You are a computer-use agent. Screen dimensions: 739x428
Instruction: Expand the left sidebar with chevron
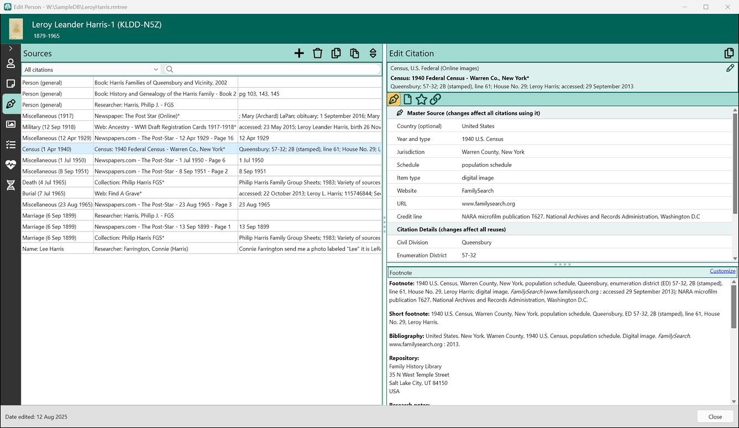coord(11,49)
